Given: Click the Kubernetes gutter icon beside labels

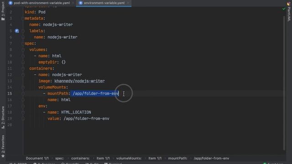Looking at the screenshot, I should tap(17, 31).
